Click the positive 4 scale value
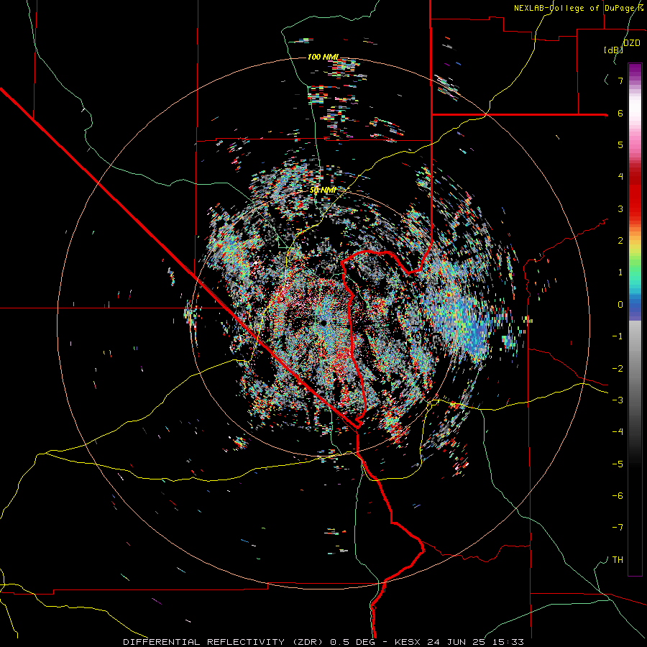 pos(620,177)
